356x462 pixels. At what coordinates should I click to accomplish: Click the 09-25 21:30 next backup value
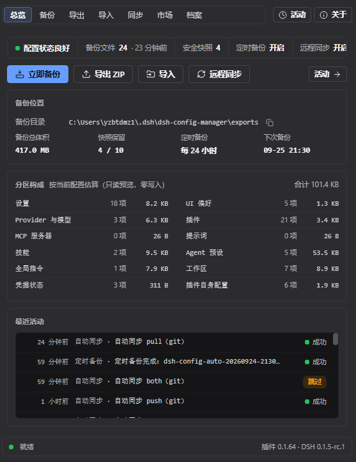click(287, 150)
